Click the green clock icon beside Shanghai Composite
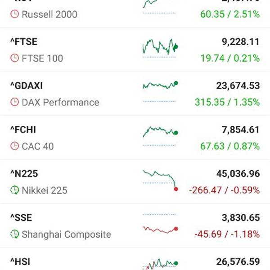This screenshot has height=270, width=270. pos(15,234)
